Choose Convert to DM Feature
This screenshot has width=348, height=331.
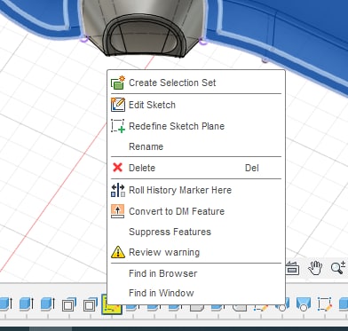195,211
